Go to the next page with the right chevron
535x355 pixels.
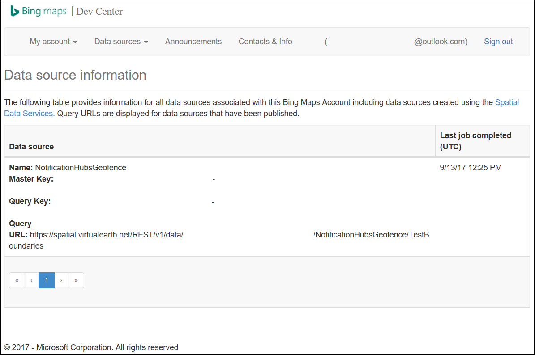coord(61,280)
